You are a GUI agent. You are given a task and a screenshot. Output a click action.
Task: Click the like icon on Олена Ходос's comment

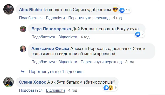pos(106,88)
